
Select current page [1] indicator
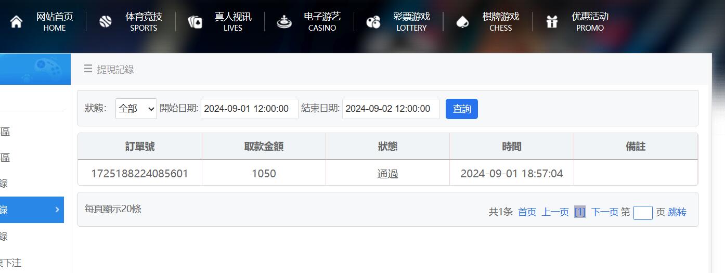click(579, 212)
